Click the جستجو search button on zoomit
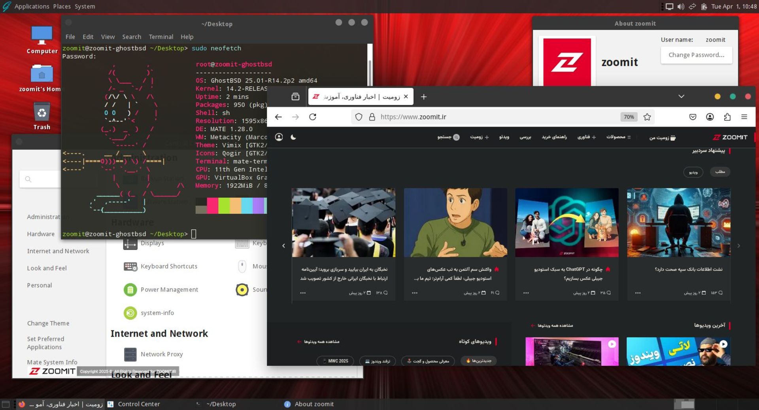 tap(448, 137)
